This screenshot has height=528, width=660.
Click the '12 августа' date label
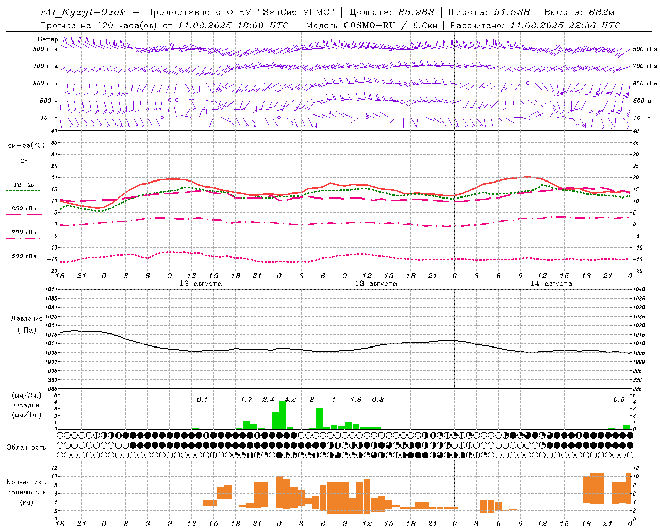coord(201,284)
